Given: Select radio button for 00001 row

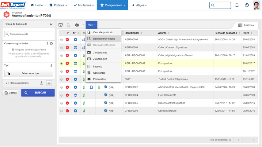Looking at the screenshot, I should coord(62,79).
